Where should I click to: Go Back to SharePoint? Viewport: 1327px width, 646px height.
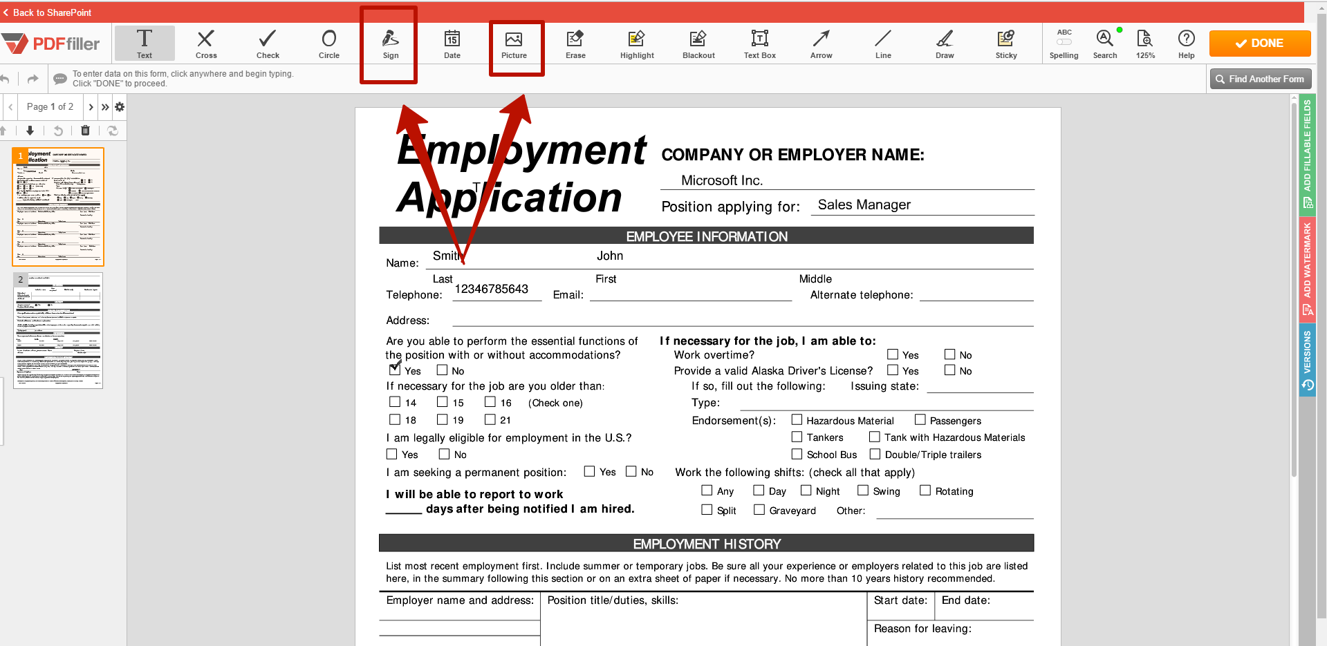[47, 12]
